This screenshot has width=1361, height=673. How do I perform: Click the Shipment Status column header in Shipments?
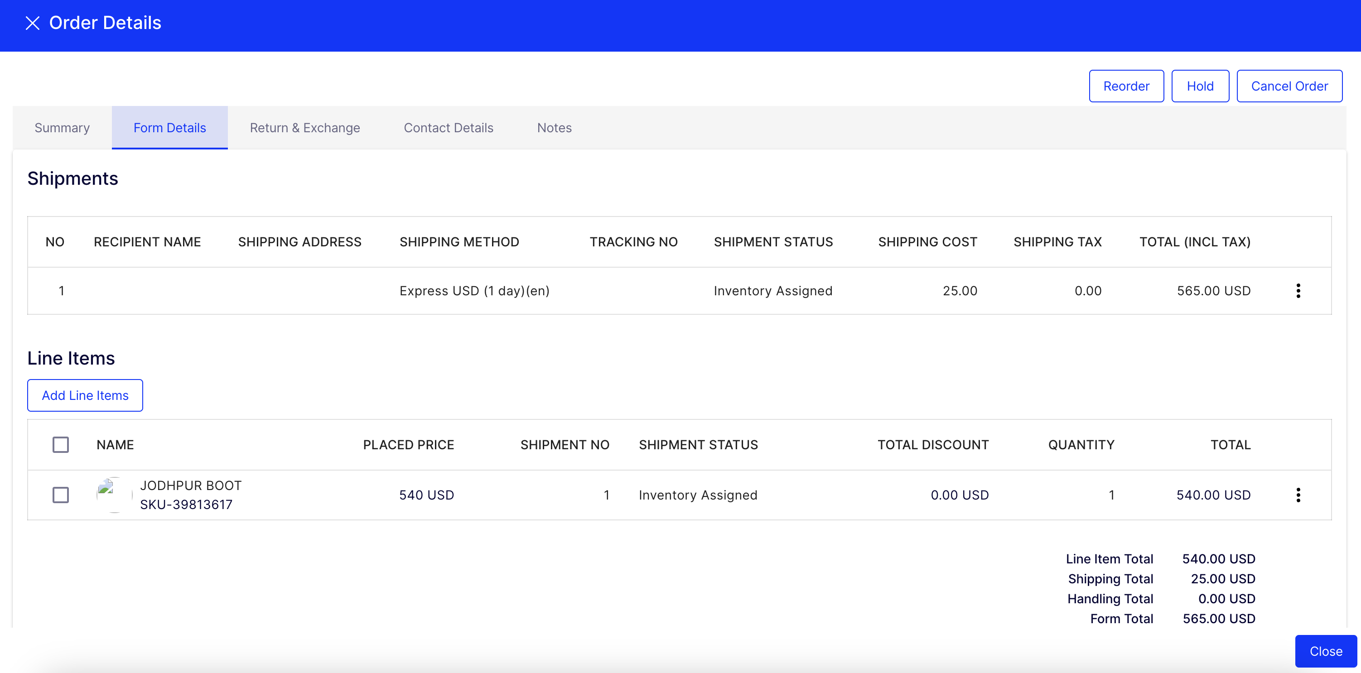pos(773,242)
